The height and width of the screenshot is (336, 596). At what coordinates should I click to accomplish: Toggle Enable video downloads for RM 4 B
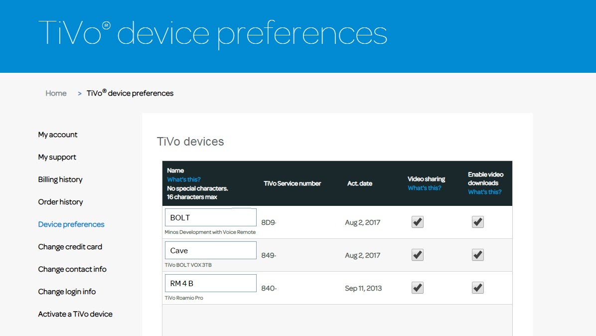pyautogui.click(x=478, y=288)
